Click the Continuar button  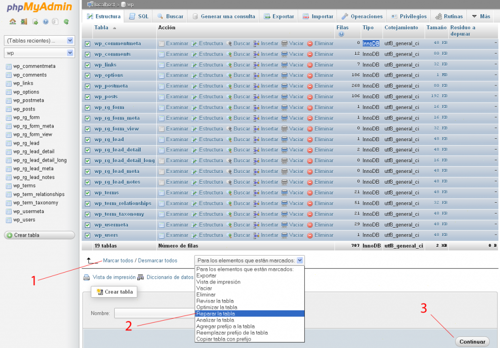tap(472, 342)
